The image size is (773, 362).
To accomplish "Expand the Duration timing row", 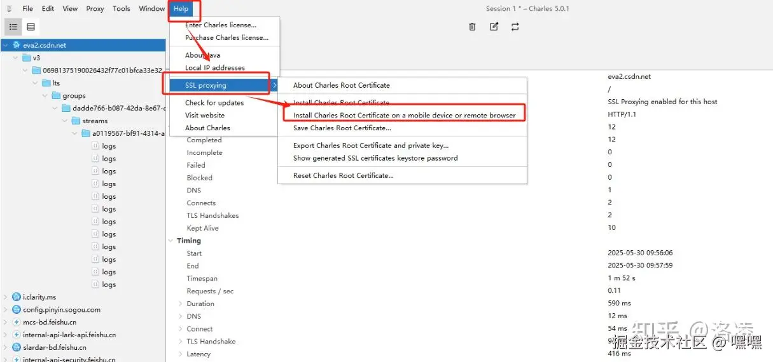I will coord(181,304).
